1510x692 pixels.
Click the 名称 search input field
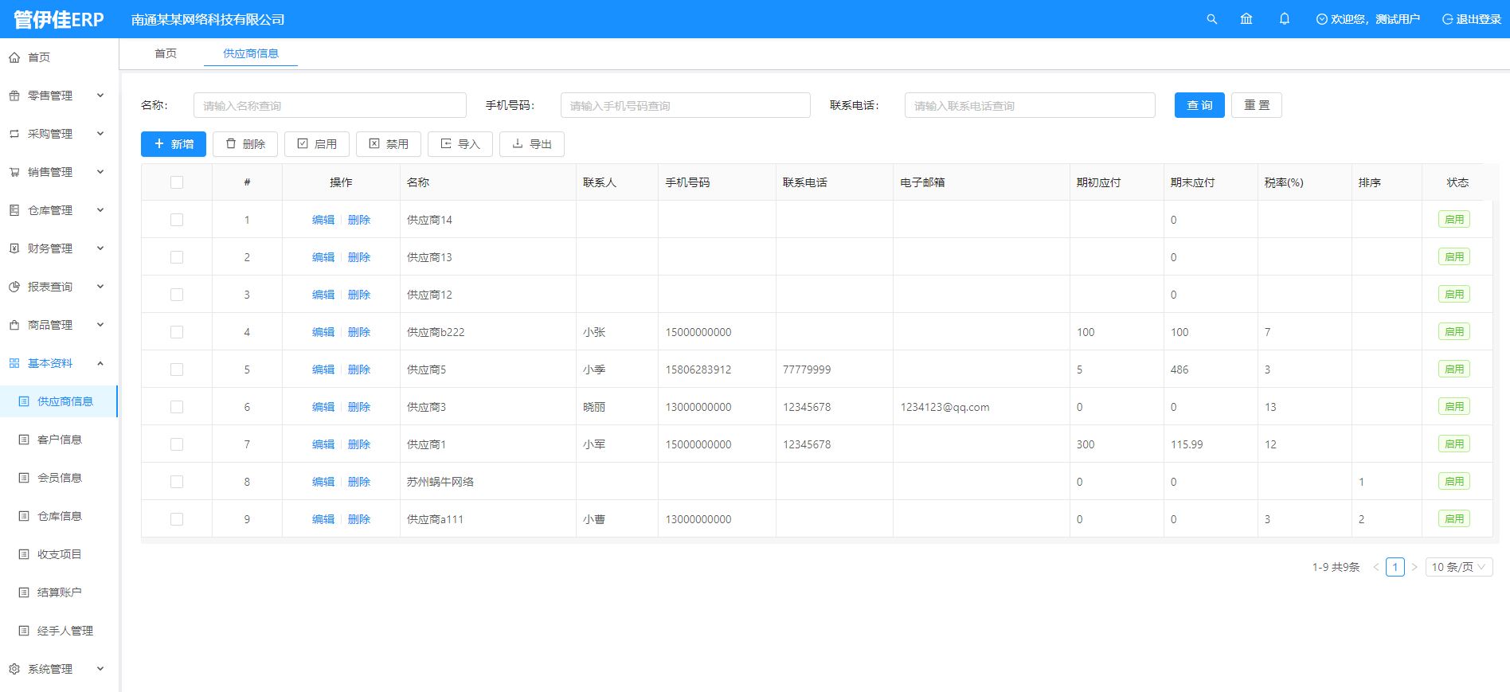pos(330,105)
